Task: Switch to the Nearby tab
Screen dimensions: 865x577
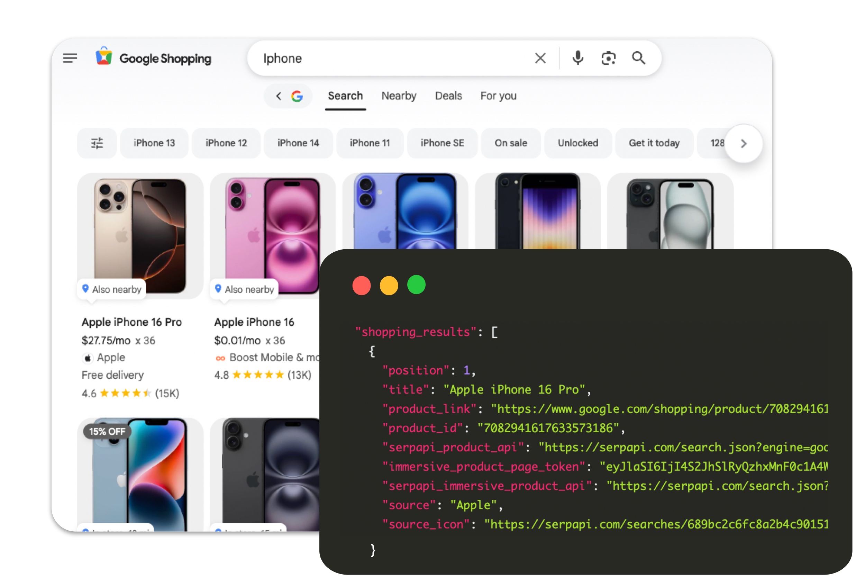Action: [x=399, y=96]
